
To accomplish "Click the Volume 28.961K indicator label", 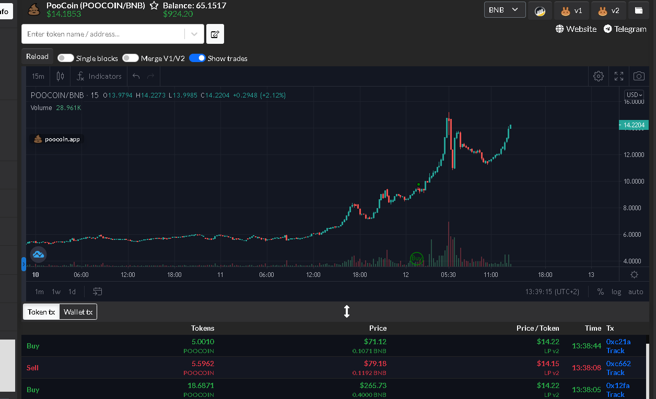I will tap(56, 107).
